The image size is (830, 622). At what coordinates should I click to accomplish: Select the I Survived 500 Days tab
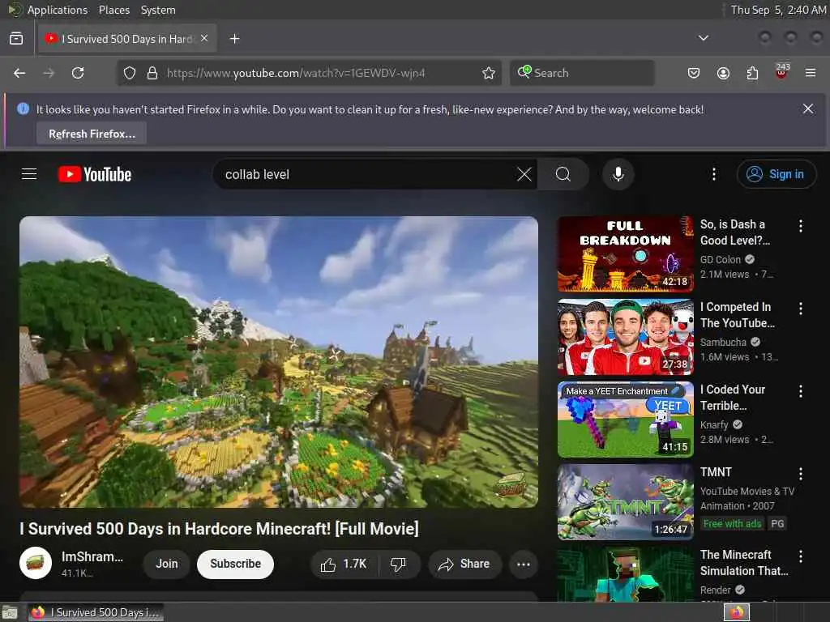(x=127, y=39)
